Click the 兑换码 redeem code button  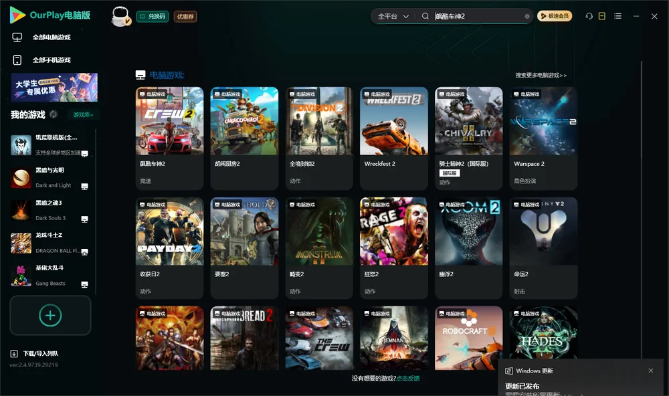(153, 16)
